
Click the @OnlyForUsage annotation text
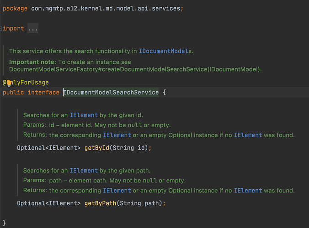[x=26, y=83]
